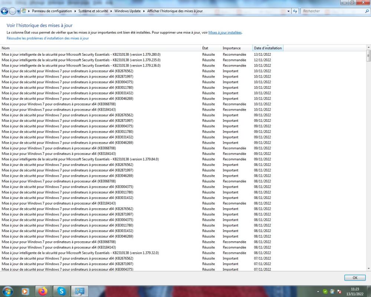Show hidden tray icons arrow
Viewport: 371px width, 297px height.
click(318, 291)
